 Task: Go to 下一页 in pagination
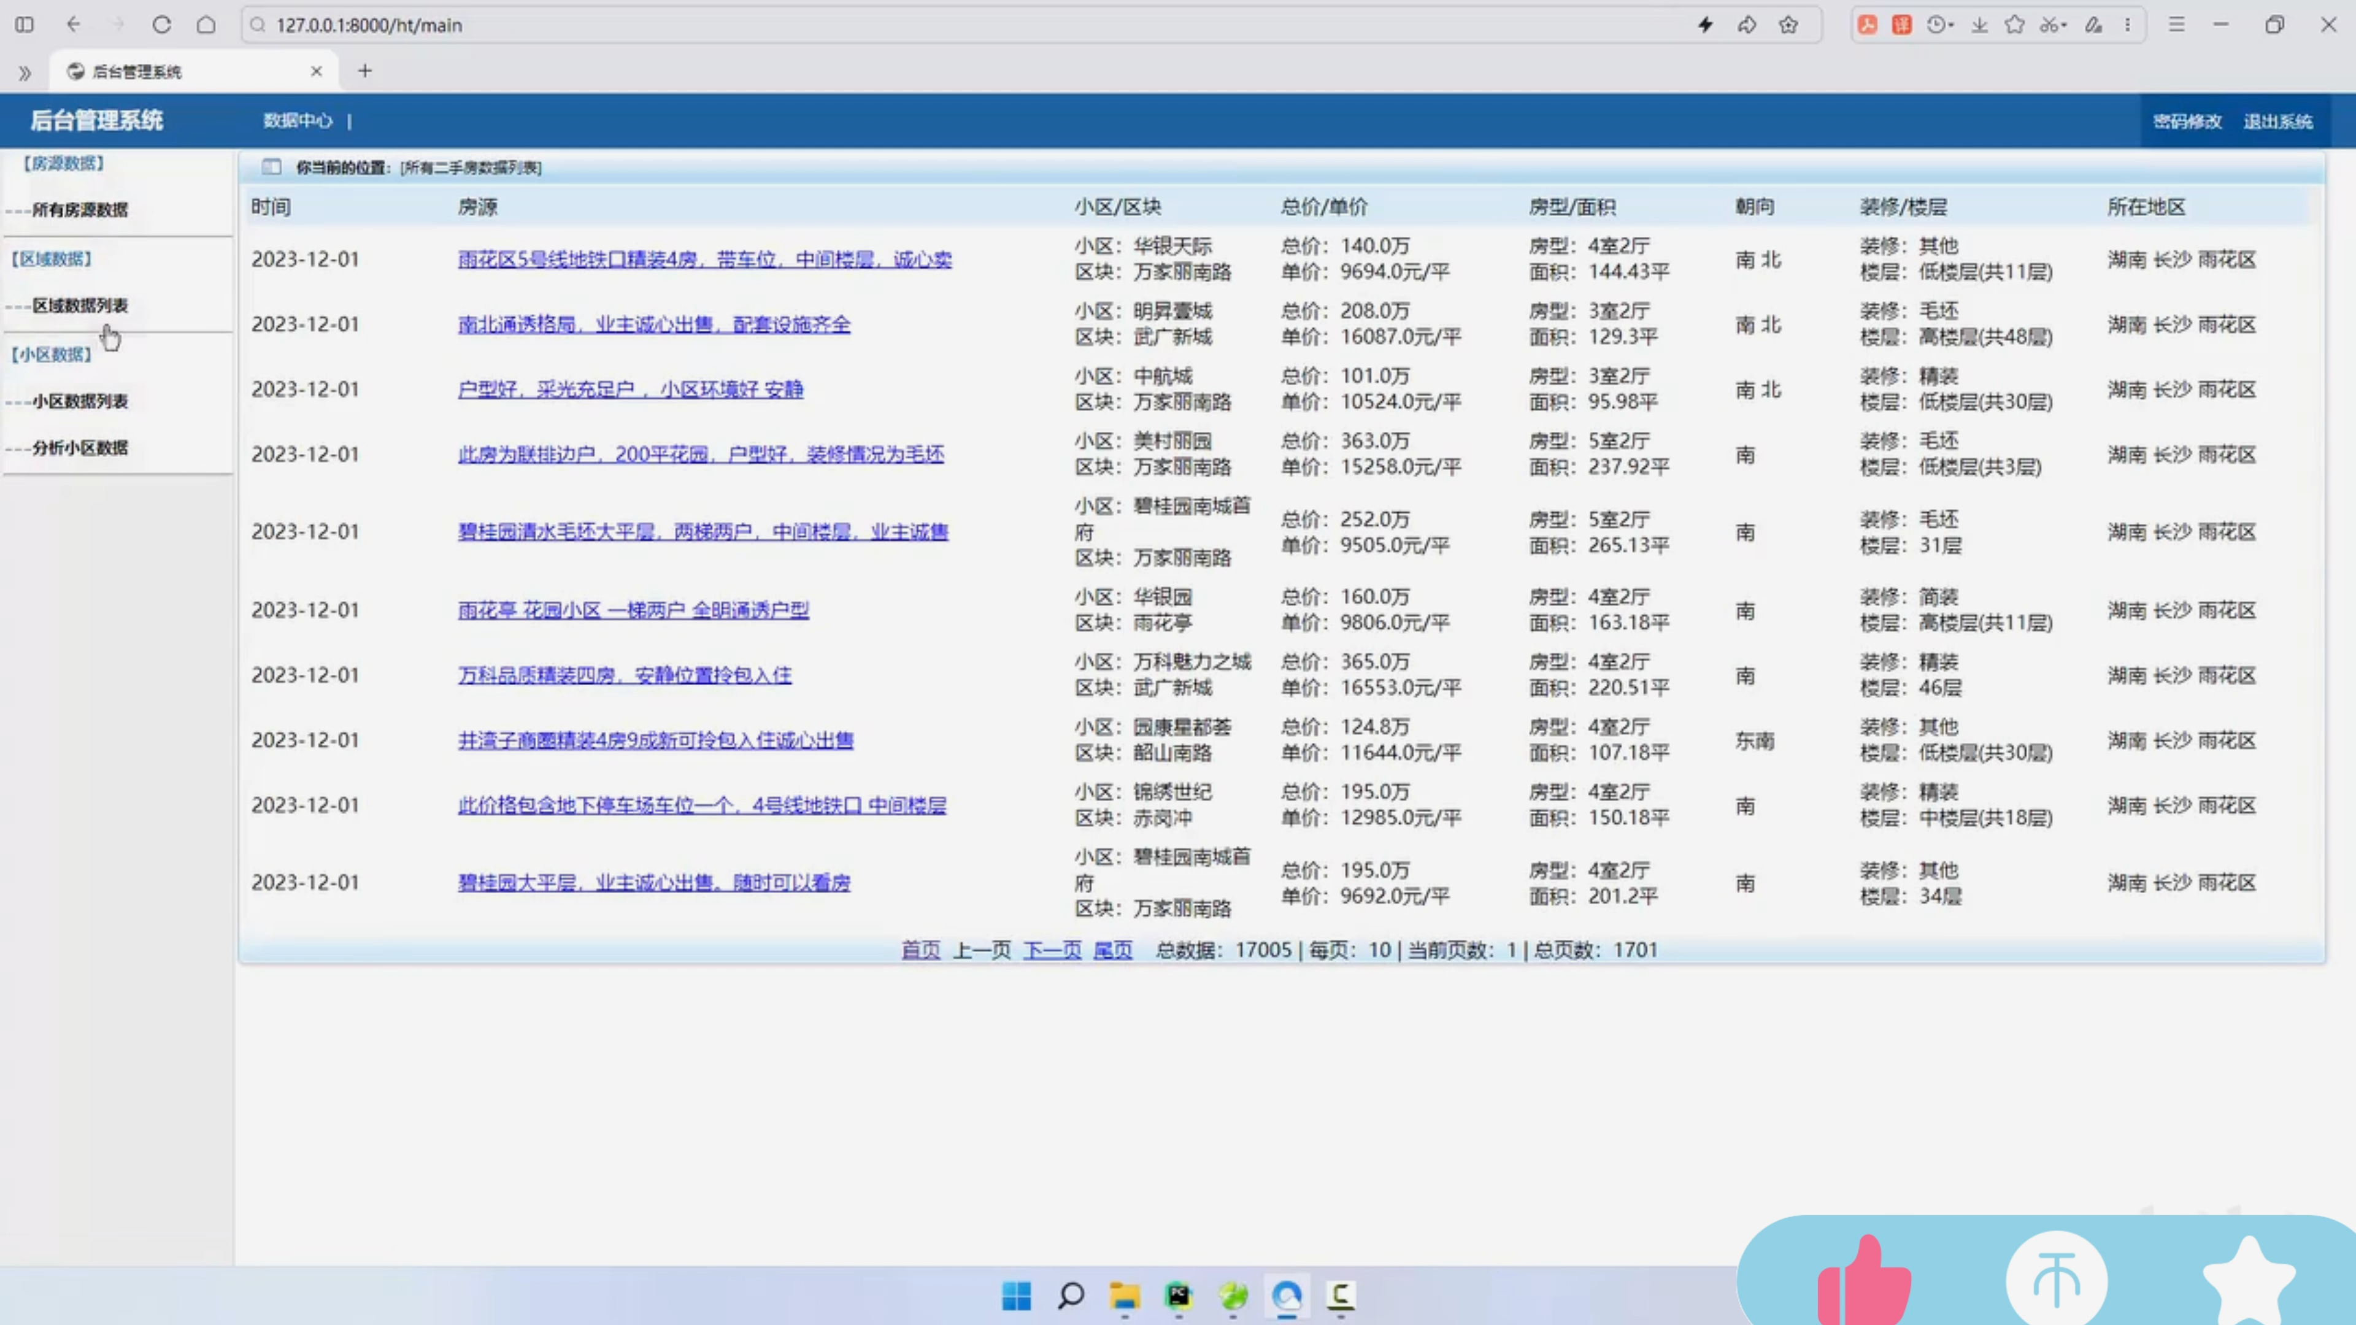(1052, 950)
